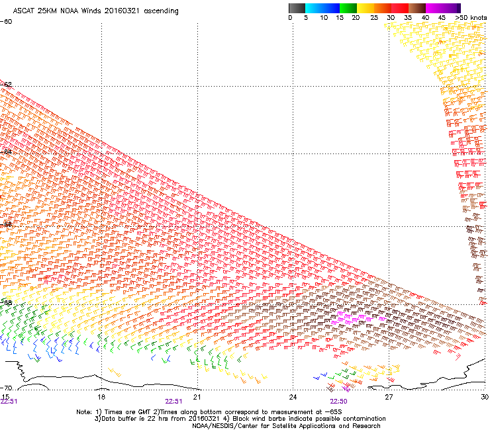
Task: Click the '-68' latitude label
Action: tap(6, 302)
